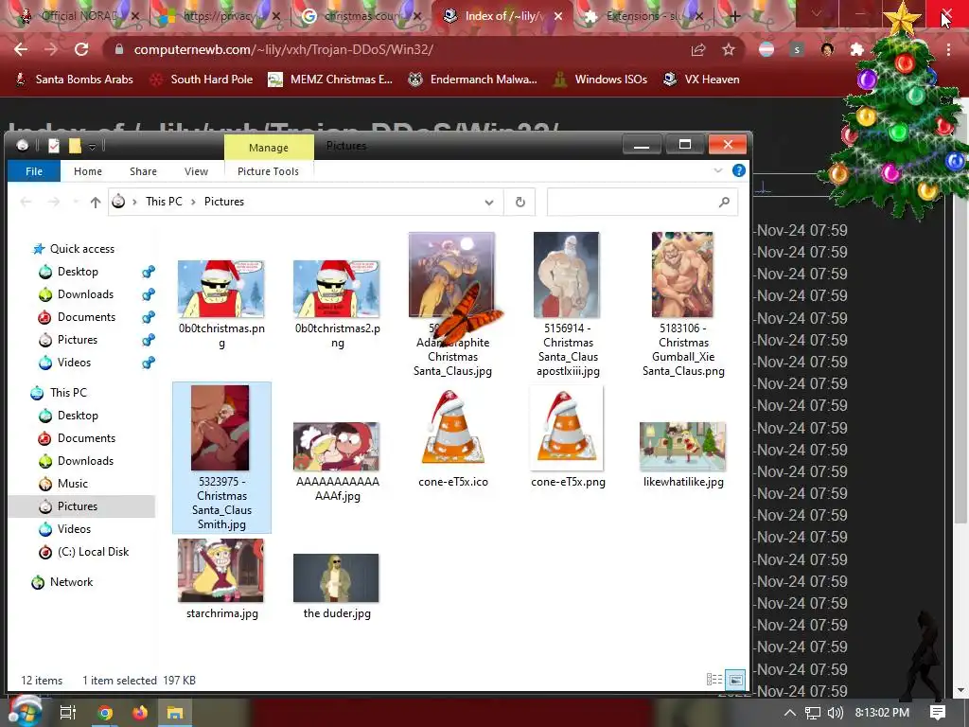This screenshot has width=969, height=727.
Task: Open the Share ribbon tab
Action: click(144, 171)
